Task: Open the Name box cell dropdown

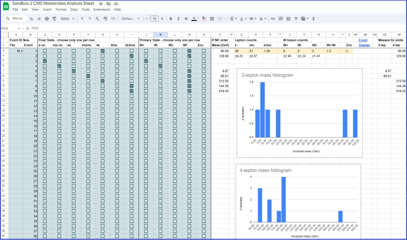Action: coord(19,29)
